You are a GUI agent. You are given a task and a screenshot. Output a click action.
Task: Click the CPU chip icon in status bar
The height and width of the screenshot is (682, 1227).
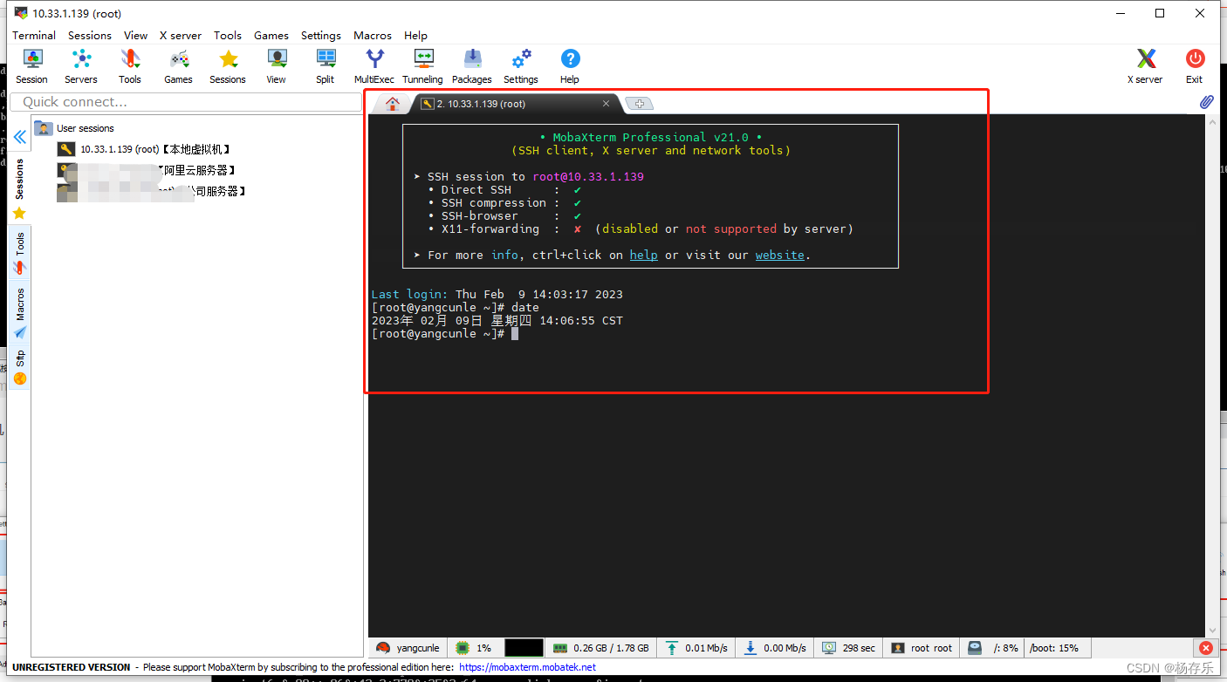pyautogui.click(x=463, y=648)
